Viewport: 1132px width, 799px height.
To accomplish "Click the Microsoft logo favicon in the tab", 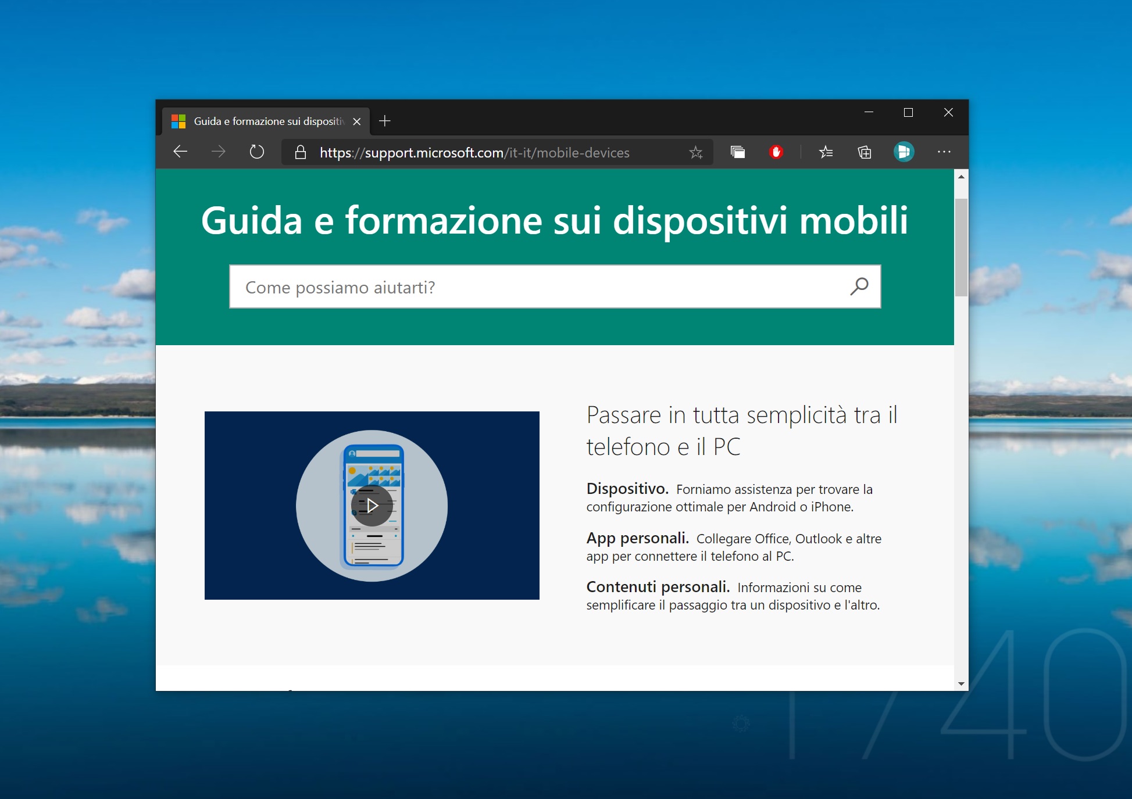I will (x=178, y=121).
